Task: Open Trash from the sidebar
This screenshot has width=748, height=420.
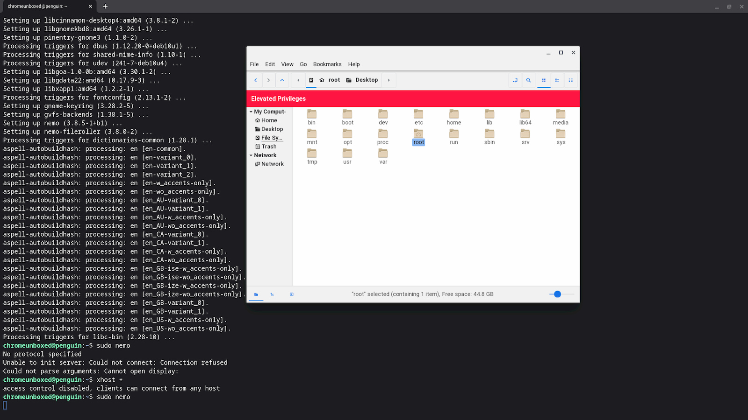Action: pos(266,146)
